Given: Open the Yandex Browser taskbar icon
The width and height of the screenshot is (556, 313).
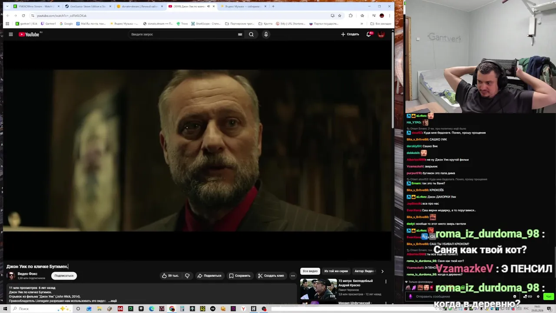Looking at the screenshot, I should (244, 309).
